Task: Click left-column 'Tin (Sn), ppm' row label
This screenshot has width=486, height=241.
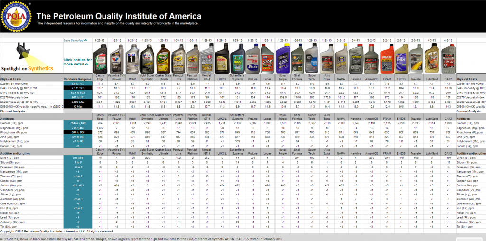Action: (9, 226)
